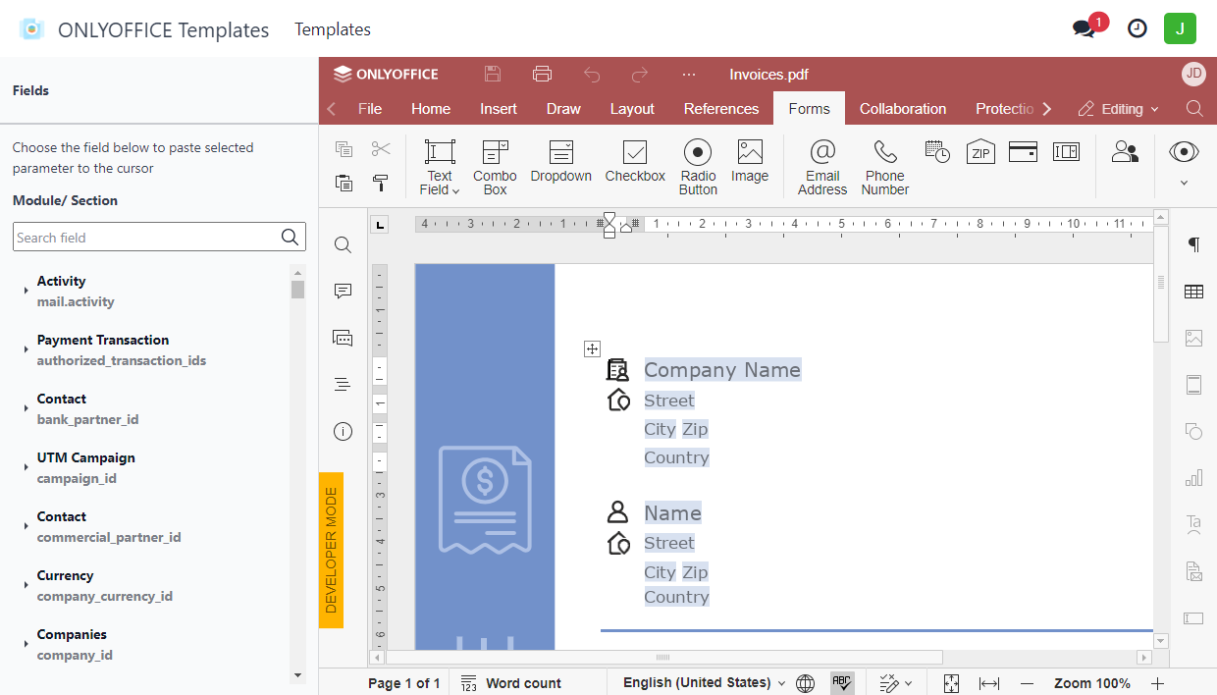1217x695 pixels.
Task: Expand the Payment Transaction field
Action: [26, 350]
